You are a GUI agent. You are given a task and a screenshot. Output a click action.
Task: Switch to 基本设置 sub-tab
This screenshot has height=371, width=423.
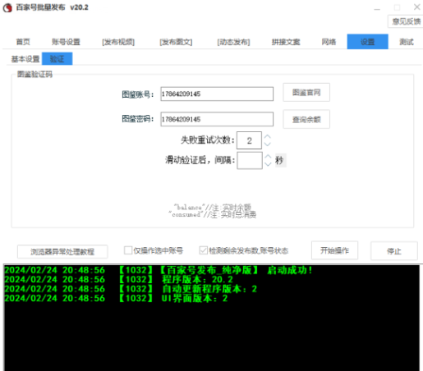pyautogui.click(x=25, y=59)
